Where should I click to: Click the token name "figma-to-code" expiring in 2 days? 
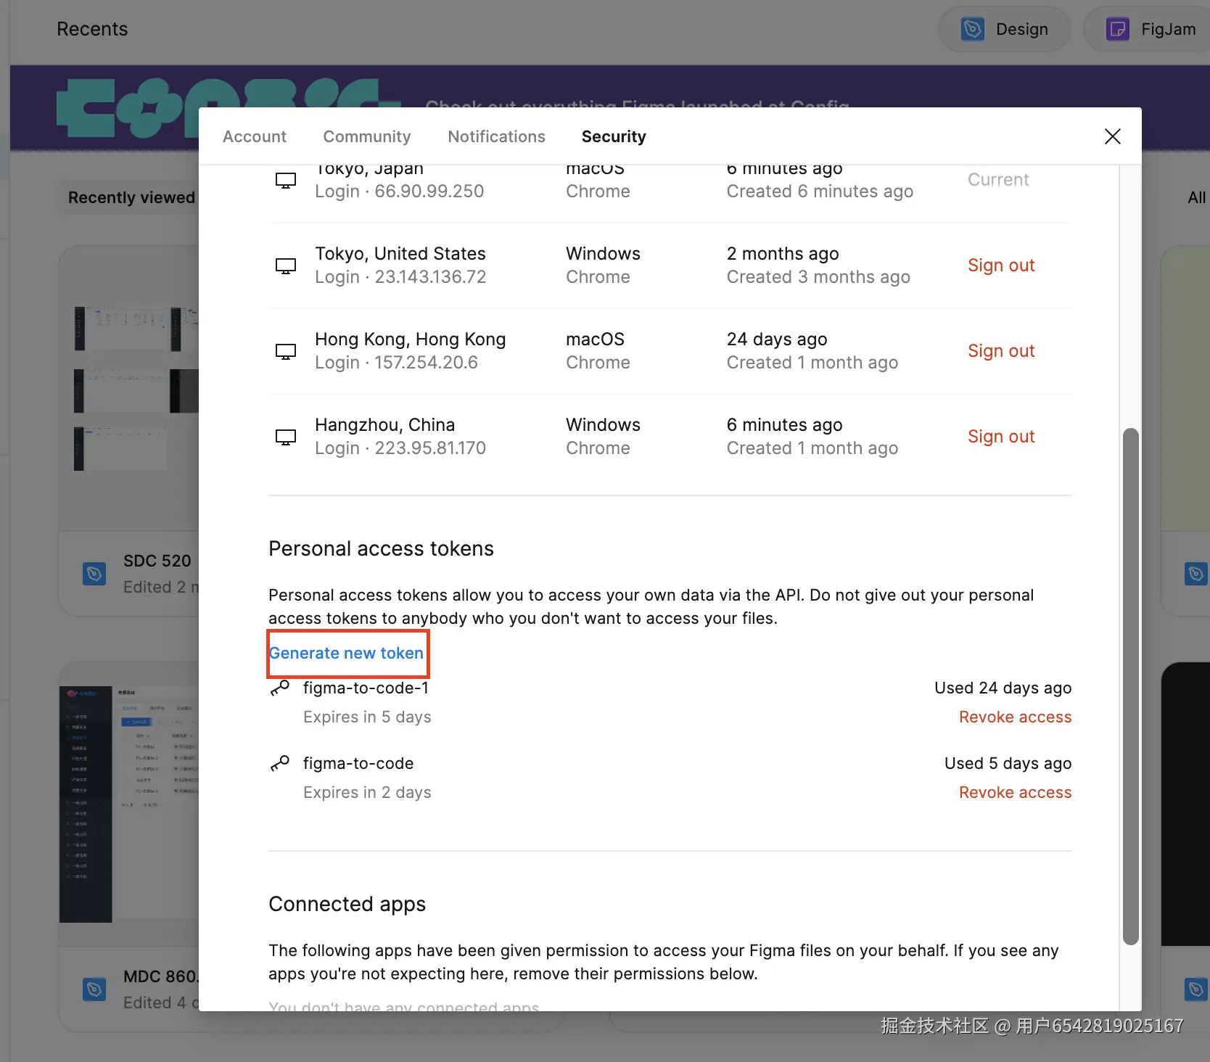pos(358,763)
